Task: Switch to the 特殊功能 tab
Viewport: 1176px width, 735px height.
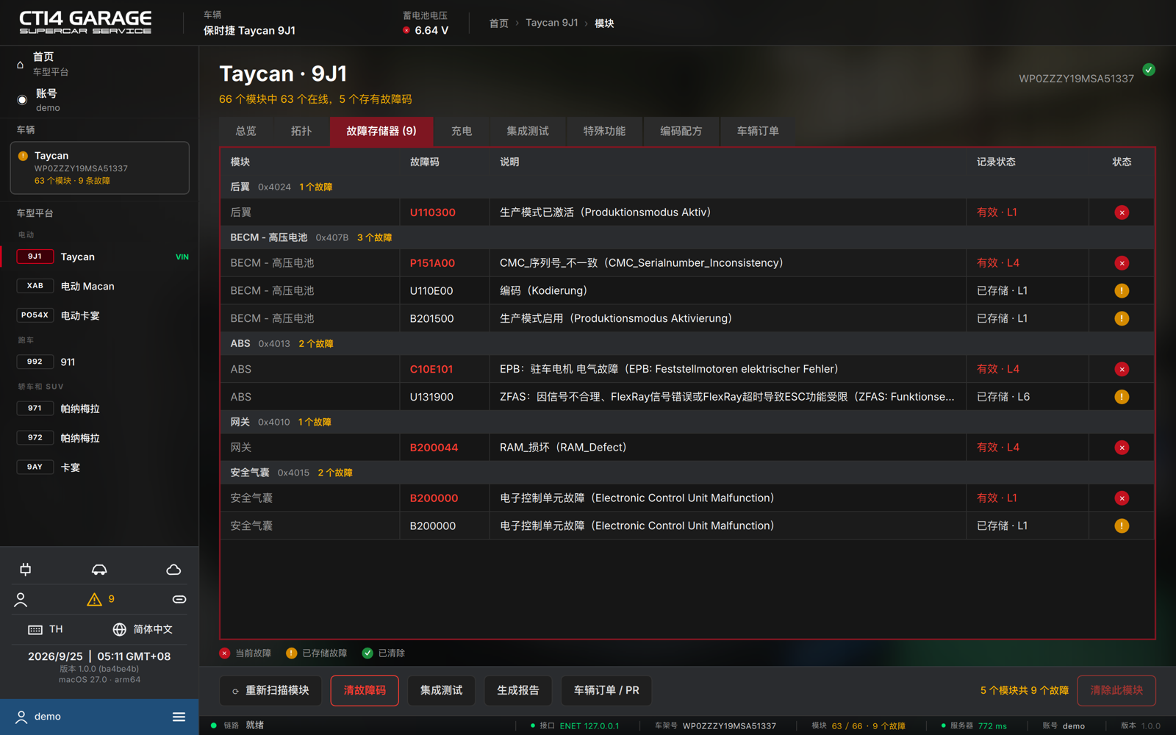Action: (x=604, y=132)
